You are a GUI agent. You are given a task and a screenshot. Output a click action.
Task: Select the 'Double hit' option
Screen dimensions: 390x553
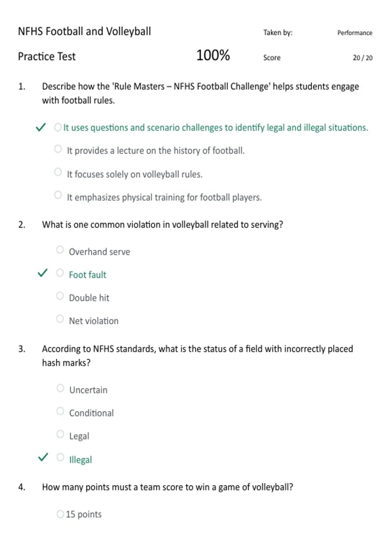pyautogui.click(x=60, y=296)
